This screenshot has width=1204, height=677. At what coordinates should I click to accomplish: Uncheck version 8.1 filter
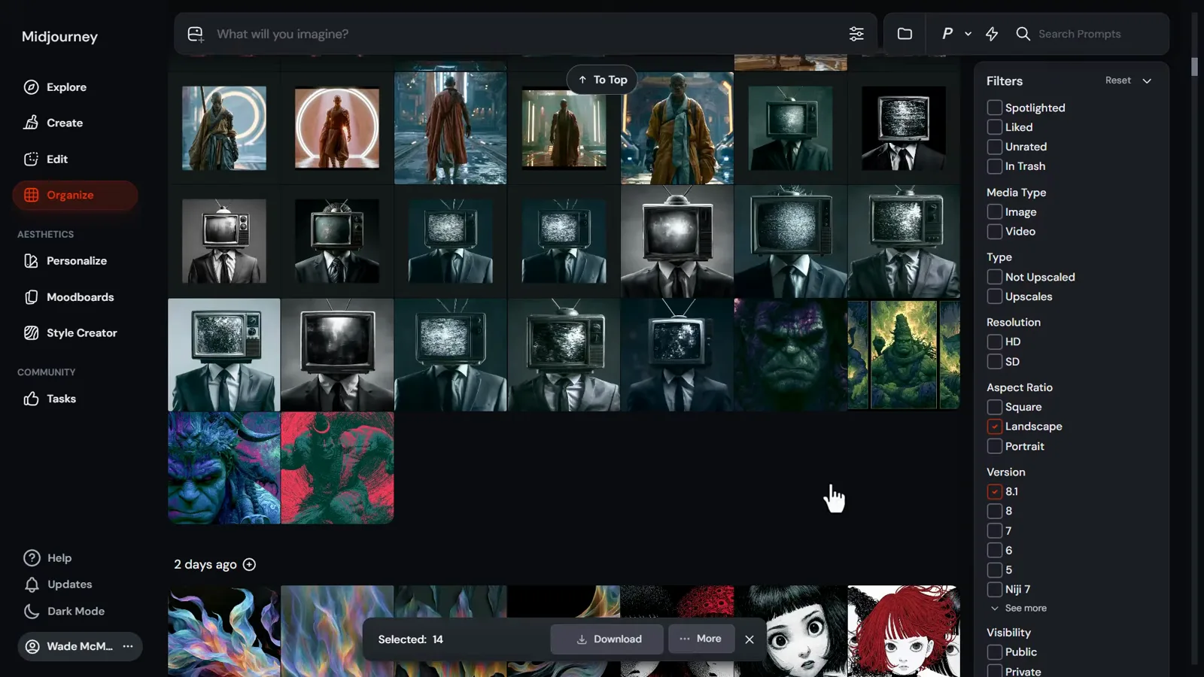[994, 491]
